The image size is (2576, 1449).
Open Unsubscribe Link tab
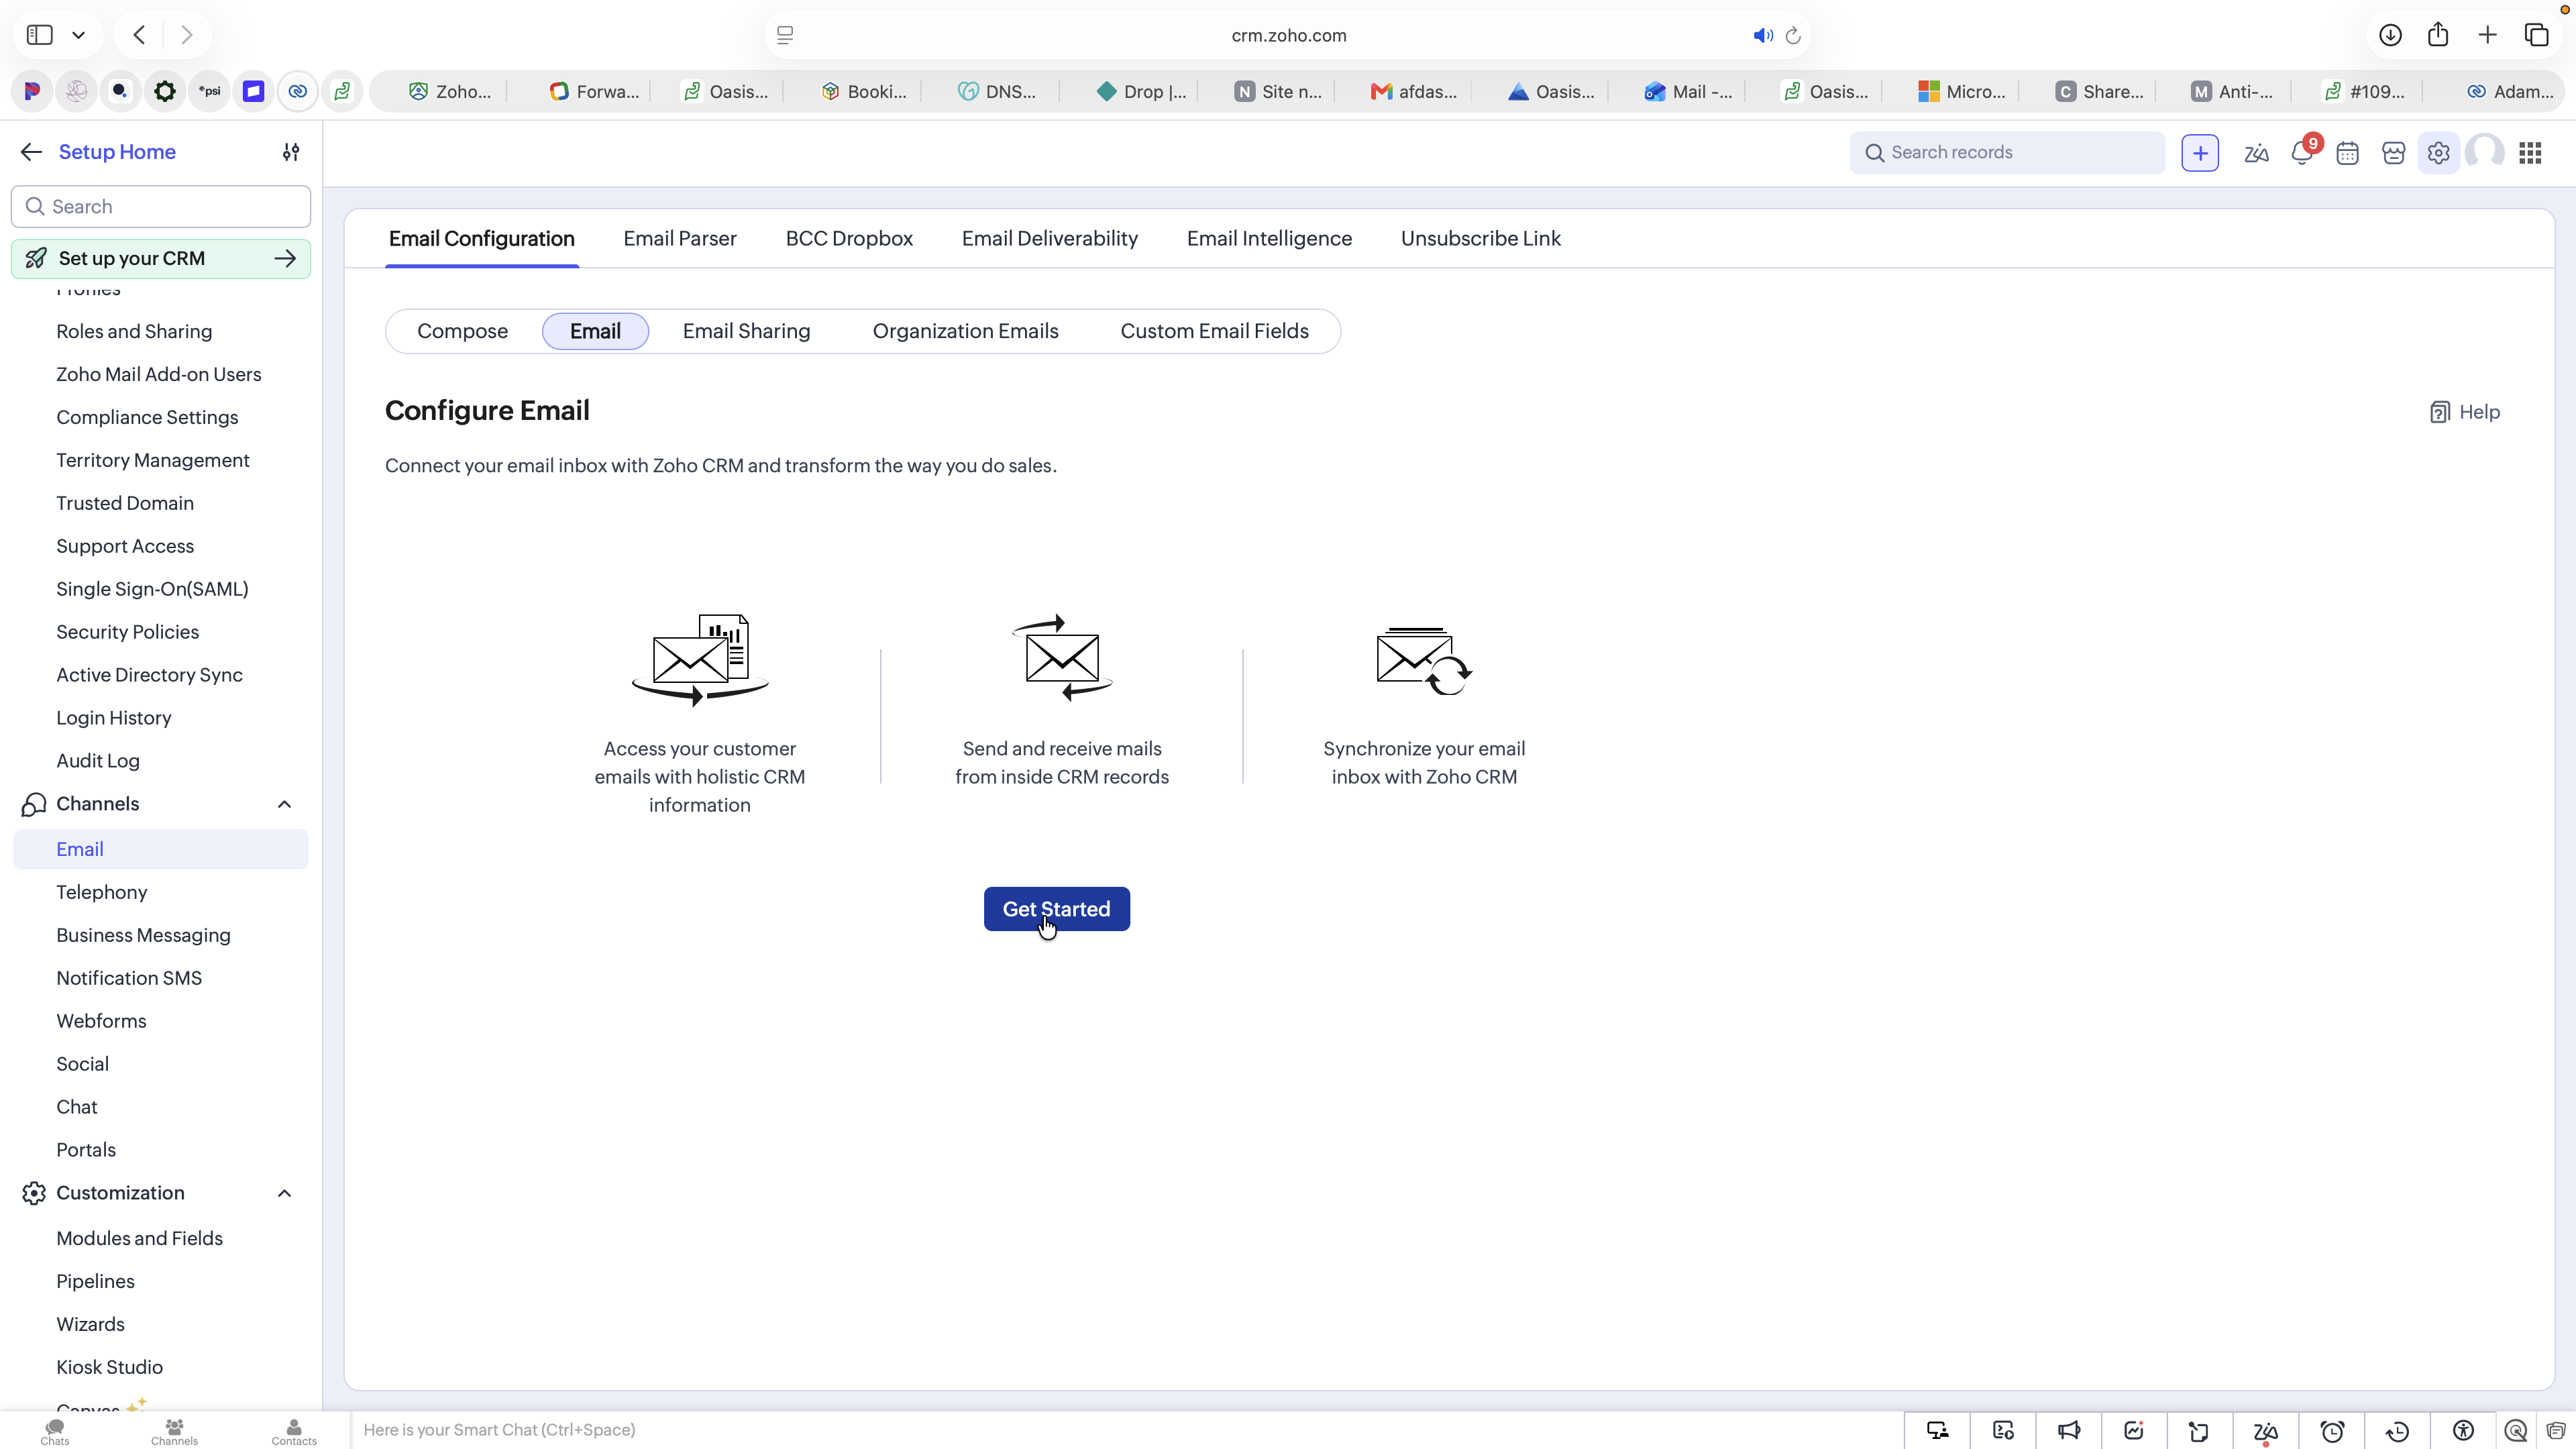coord(1480,238)
